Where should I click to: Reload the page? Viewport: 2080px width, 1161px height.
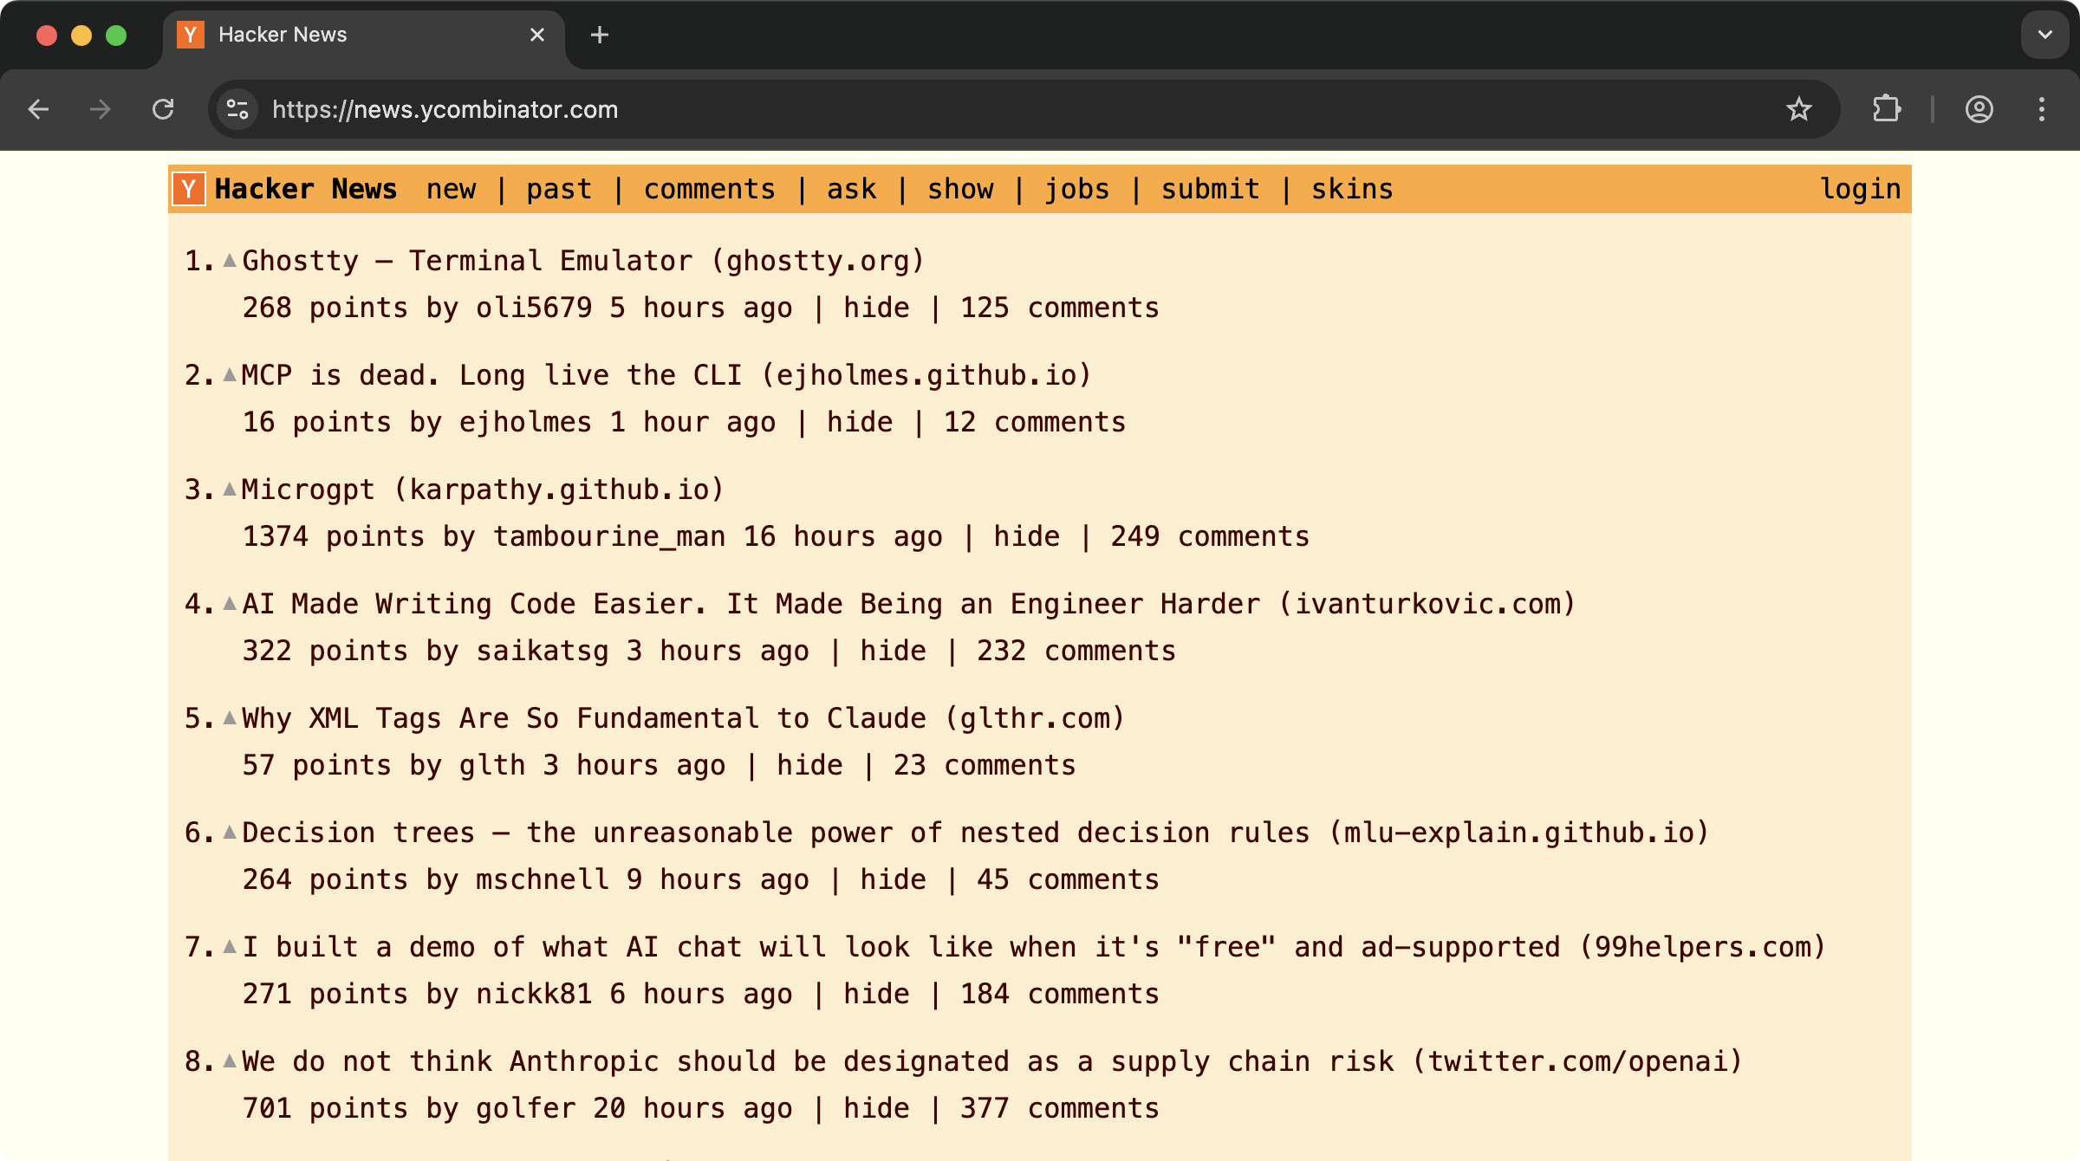pyautogui.click(x=163, y=109)
